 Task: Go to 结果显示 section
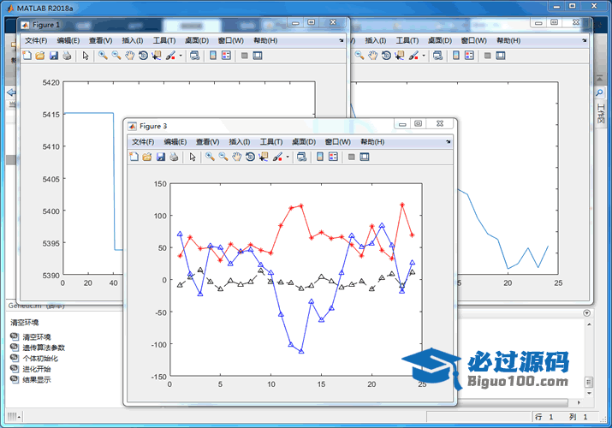click(x=36, y=379)
